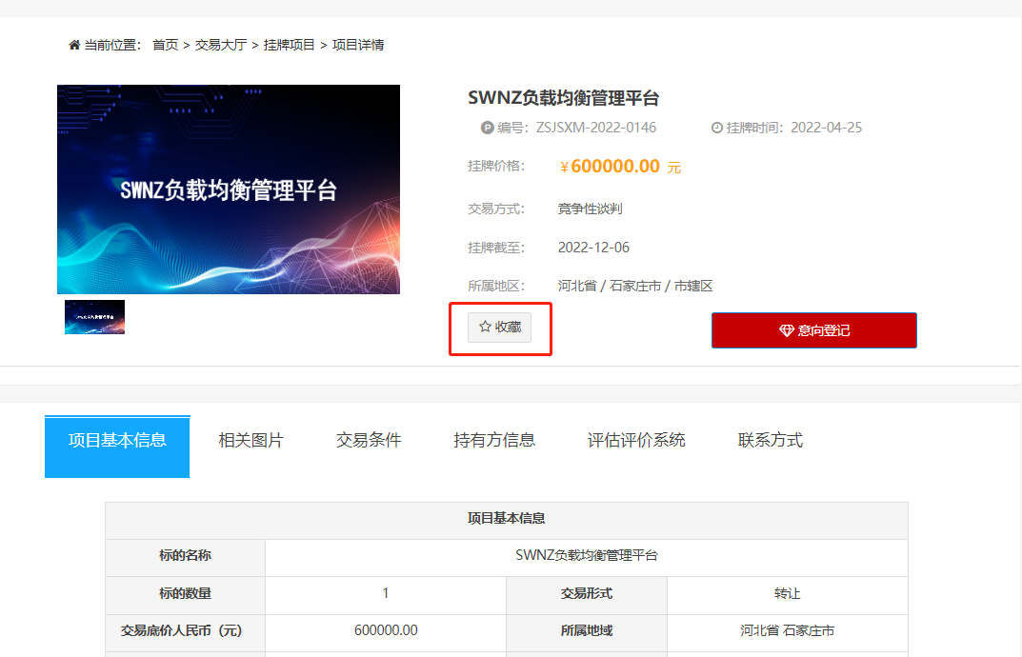Image resolution: width=1022 pixels, height=657 pixels.
Task: Go to 交易大厅 breadcrumb link
Action: (x=221, y=45)
